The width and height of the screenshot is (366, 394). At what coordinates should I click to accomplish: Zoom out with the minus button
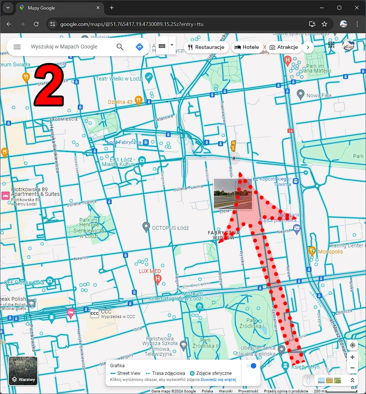click(352, 368)
